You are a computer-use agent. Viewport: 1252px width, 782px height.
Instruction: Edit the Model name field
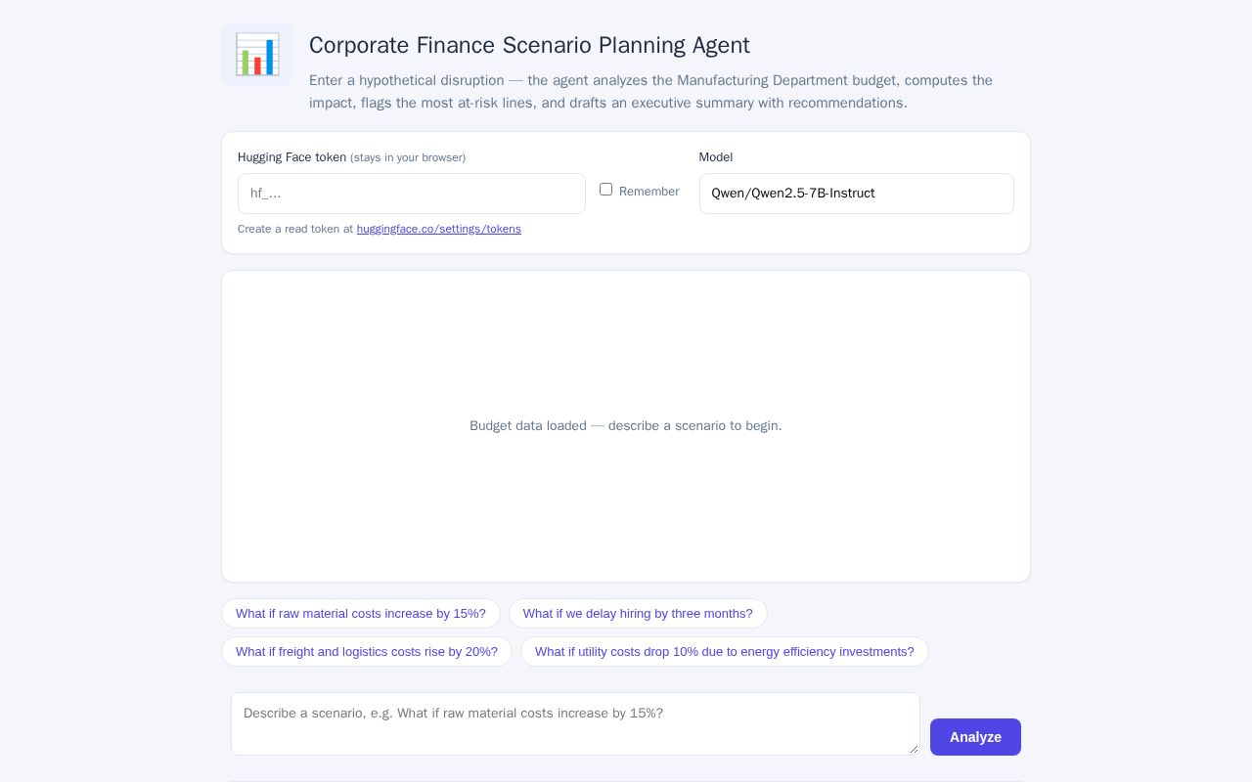coord(856,194)
